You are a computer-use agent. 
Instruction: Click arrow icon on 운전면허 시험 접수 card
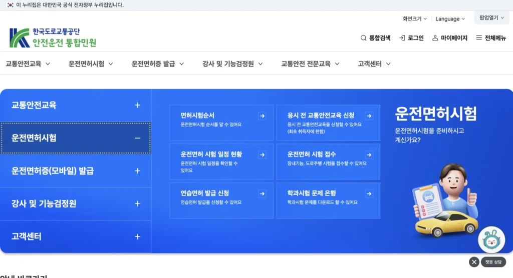(369, 154)
